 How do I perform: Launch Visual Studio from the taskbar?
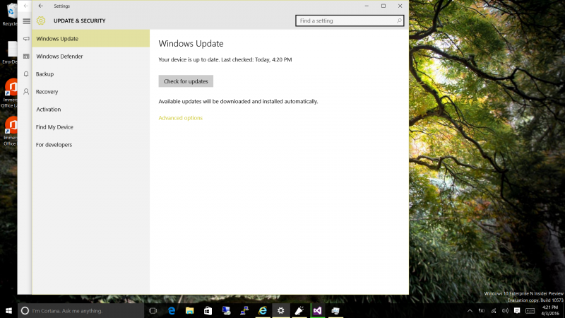click(317, 310)
